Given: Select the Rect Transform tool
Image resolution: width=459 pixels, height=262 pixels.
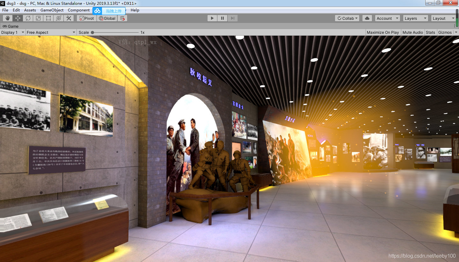Looking at the screenshot, I should pyautogui.click(x=48, y=18).
